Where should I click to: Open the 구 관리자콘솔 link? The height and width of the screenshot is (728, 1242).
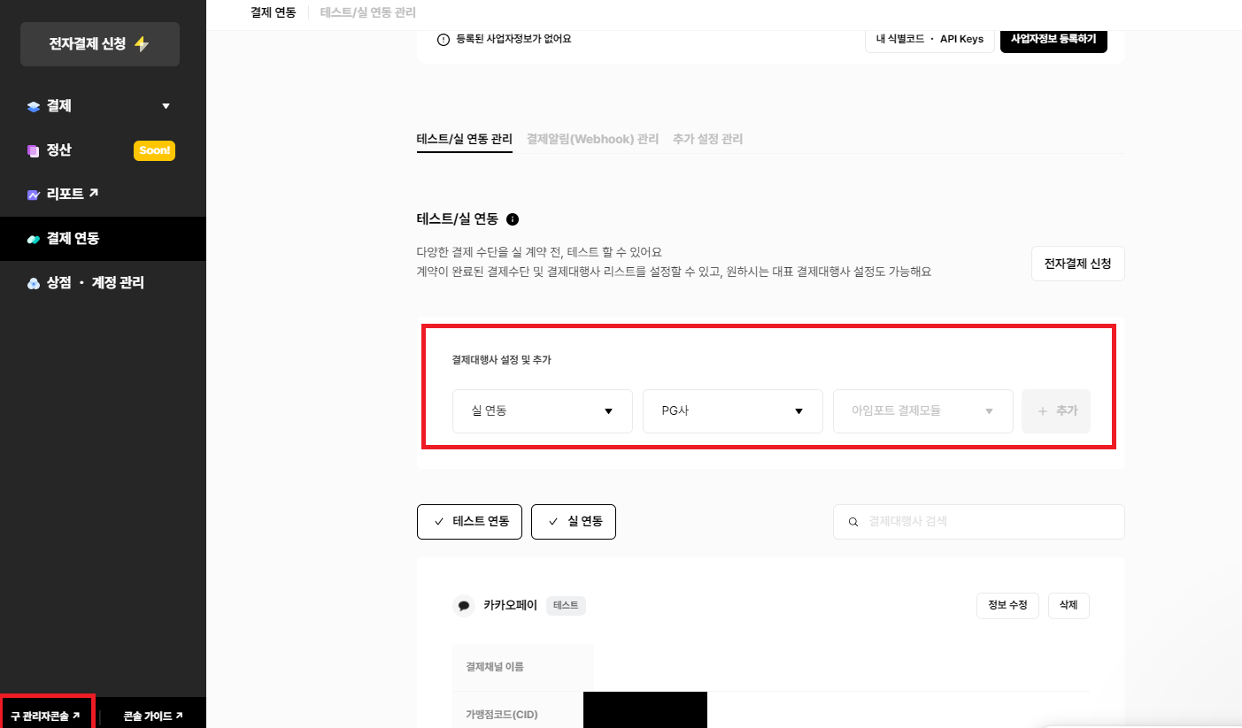tap(46, 716)
